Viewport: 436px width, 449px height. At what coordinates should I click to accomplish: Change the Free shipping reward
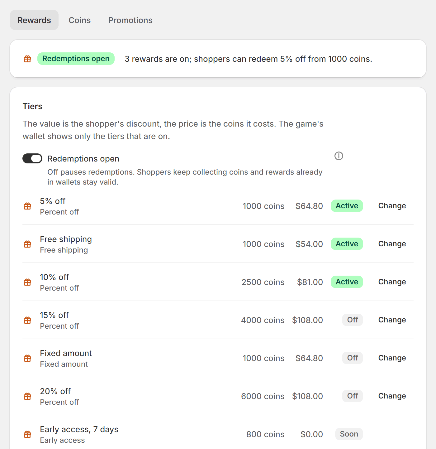coord(392,244)
